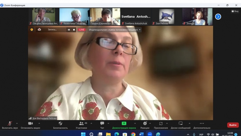This screenshot has height=136, width=241.
Task: Open Доски сообщений whiteboards
Action: 180,124
